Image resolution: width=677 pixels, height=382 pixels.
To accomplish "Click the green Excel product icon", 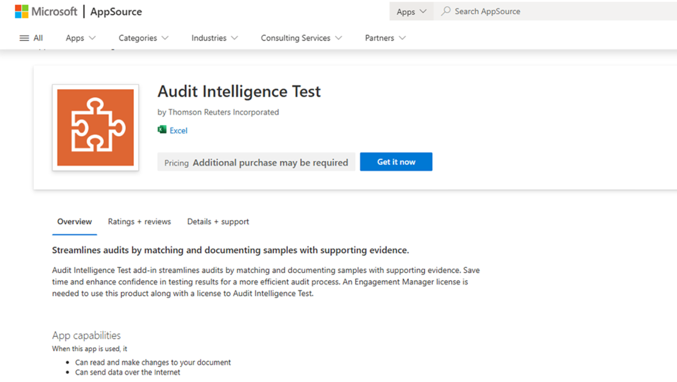I will pyautogui.click(x=162, y=130).
